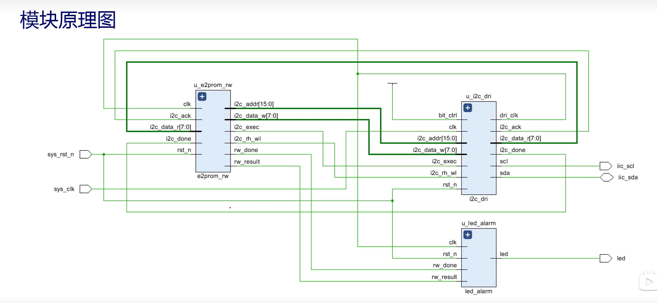Click the i2c_done output pin of u_i2c_dri
This screenshot has width=657, height=303.
click(x=513, y=150)
